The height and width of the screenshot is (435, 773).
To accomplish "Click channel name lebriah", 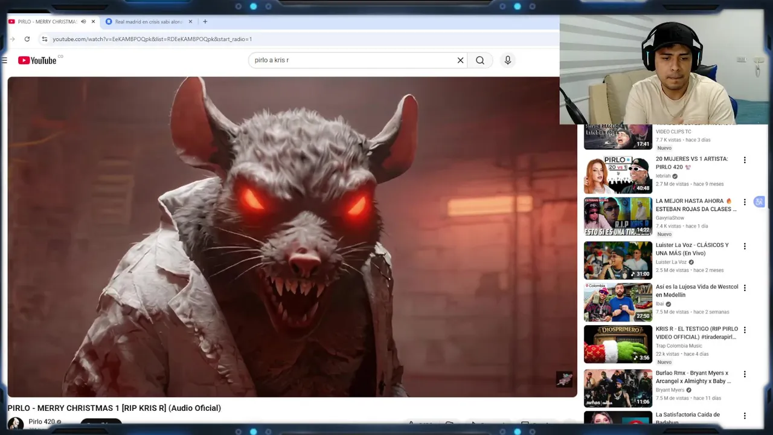I will [x=663, y=176].
